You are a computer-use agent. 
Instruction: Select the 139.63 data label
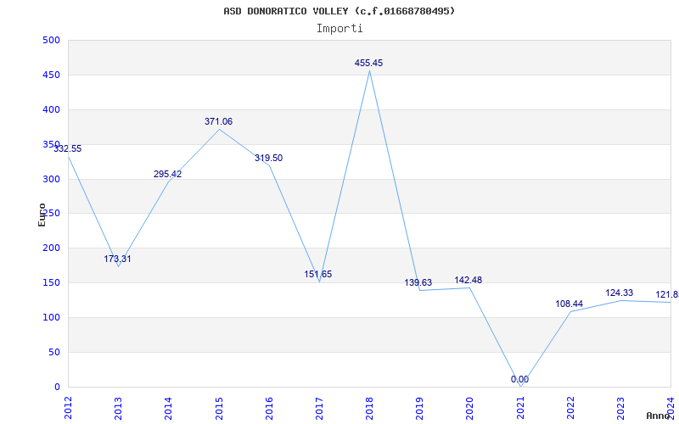[x=418, y=283]
